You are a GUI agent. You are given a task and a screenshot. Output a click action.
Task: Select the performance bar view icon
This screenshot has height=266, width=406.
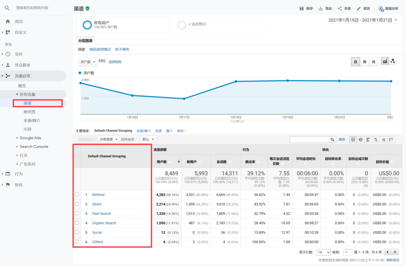[x=368, y=139]
